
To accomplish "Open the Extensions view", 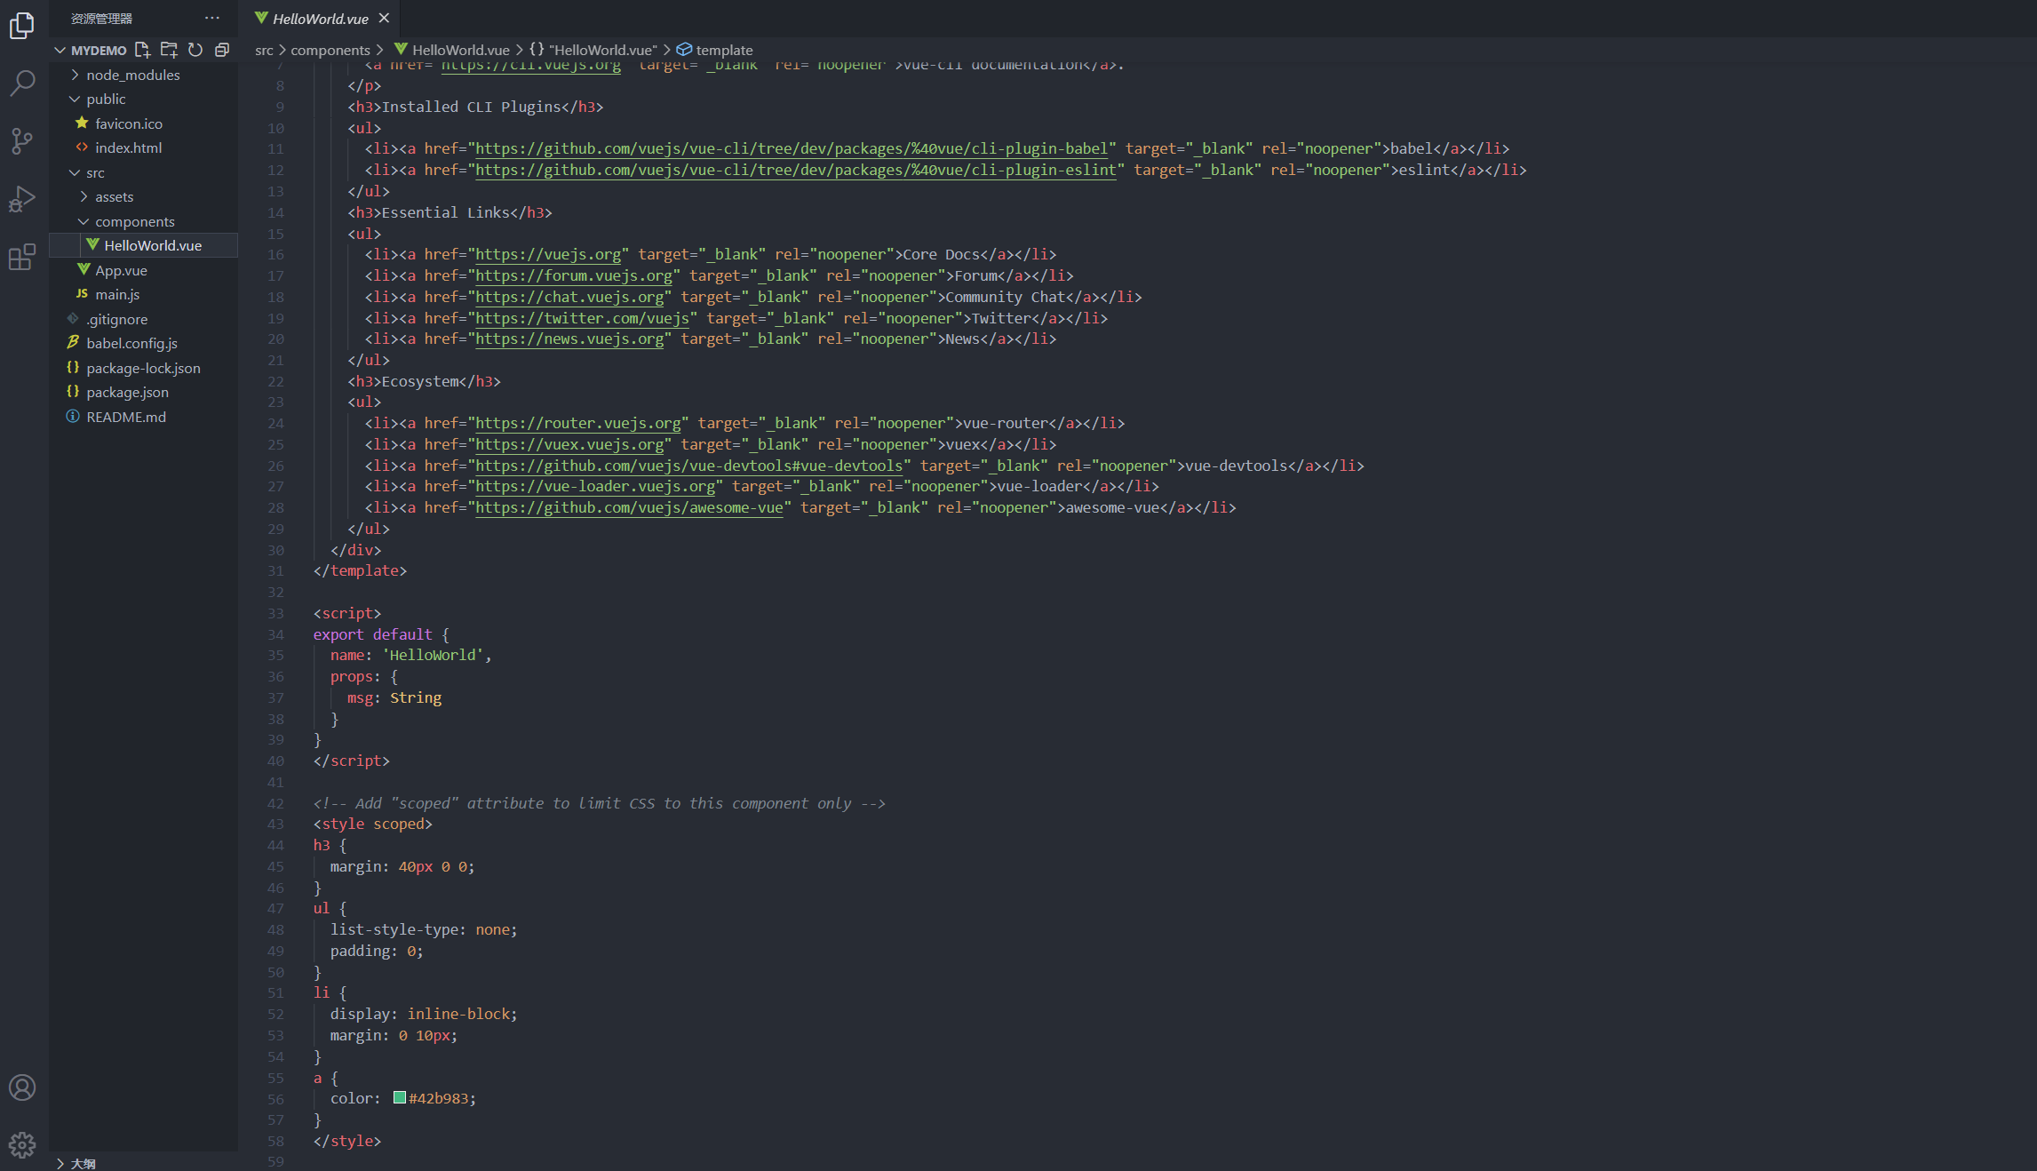I will (22, 258).
